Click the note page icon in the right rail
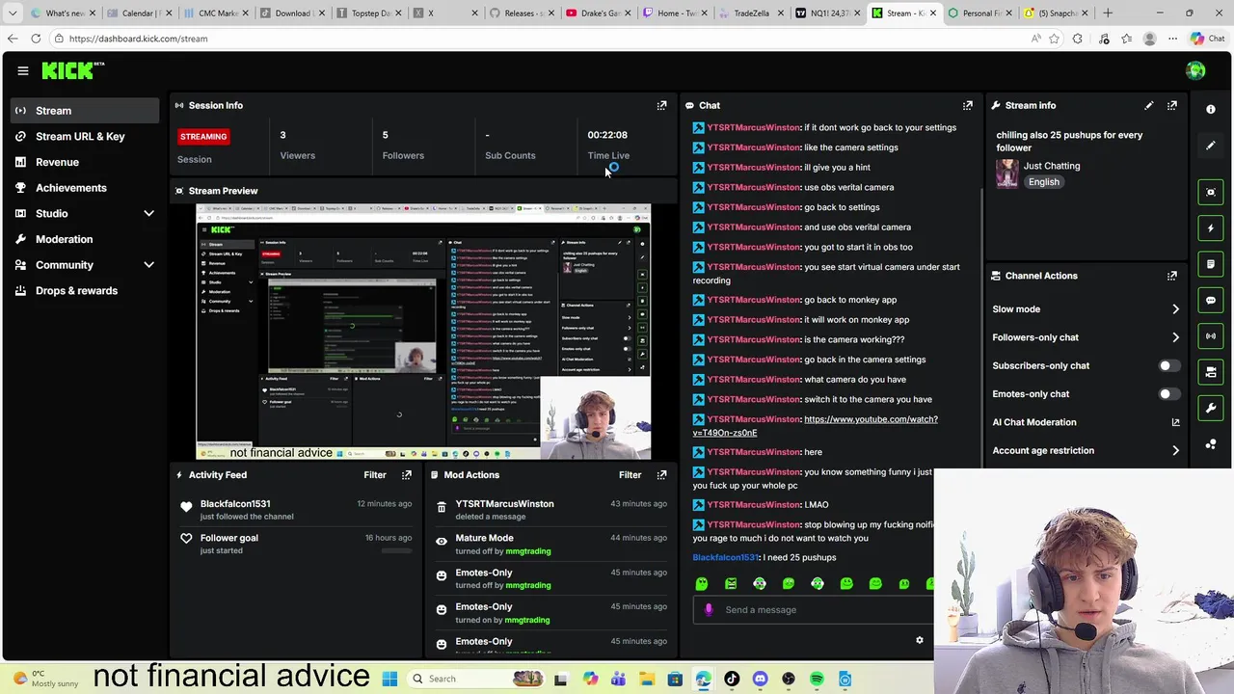Image resolution: width=1234 pixels, height=694 pixels. (x=1211, y=264)
